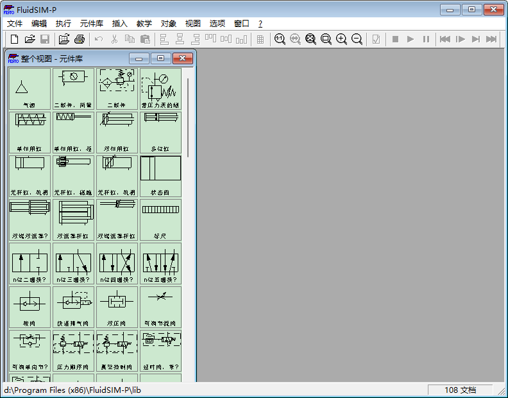Minimize the 元件库 library window

click(x=139, y=58)
